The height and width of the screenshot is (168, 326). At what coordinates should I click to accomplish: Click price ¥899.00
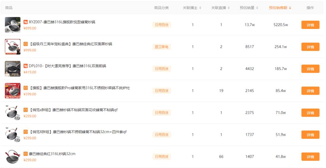[30, 28]
